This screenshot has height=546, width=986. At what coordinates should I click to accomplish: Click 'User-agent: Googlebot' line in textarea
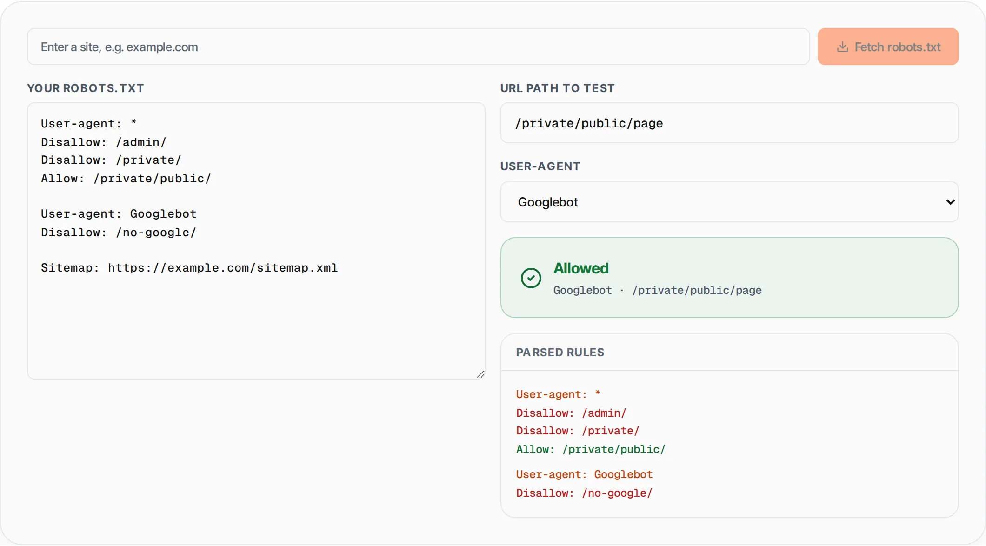click(119, 214)
